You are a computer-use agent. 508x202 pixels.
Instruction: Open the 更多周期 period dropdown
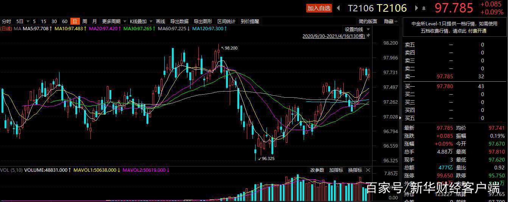click(x=114, y=22)
